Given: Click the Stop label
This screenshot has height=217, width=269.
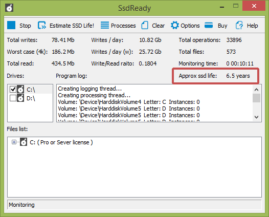Looking at the screenshot, I should [25, 26].
